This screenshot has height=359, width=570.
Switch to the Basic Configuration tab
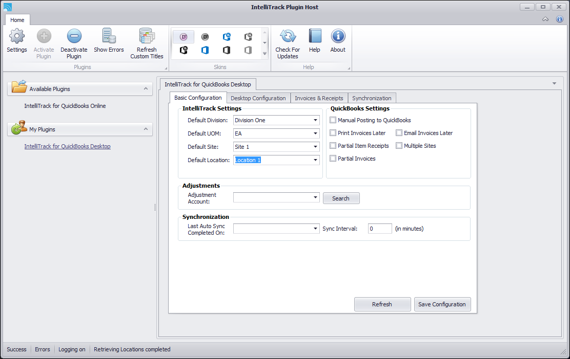(198, 98)
